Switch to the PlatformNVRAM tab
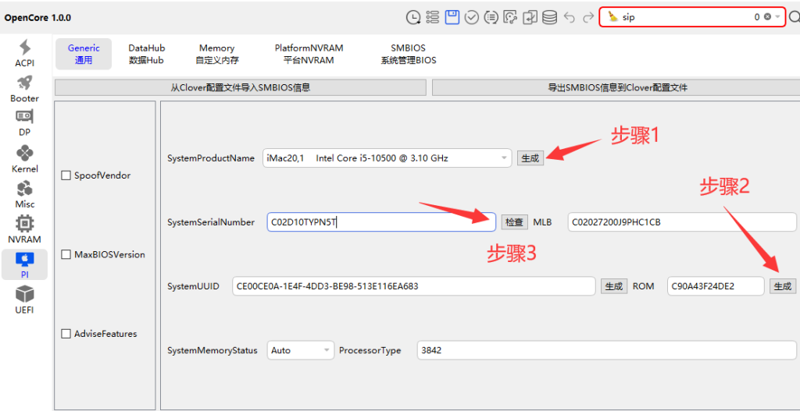The height and width of the screenshot is (411, 800). point(309,54)
